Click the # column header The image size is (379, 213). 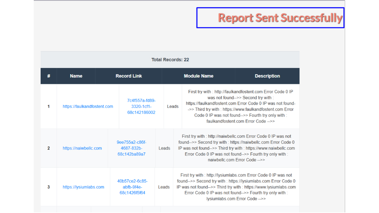[x=49, y=76]
